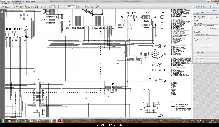This screenshot has height=127, width=219.
Task: Click the 125% zoom value field
Action: coord(70,7)
